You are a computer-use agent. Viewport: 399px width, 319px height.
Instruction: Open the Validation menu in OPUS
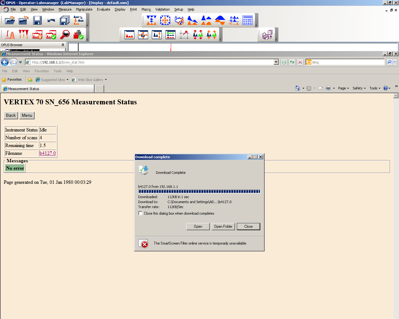(162, 9)
